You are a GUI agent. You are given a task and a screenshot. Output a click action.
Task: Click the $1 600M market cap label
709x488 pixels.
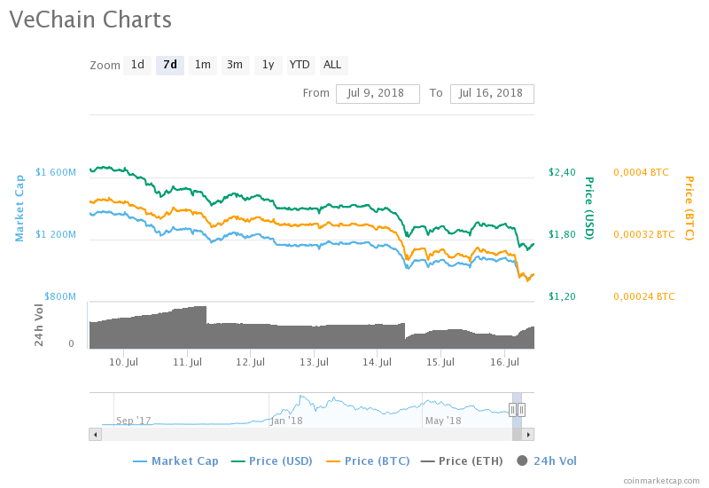click(x=56, y=172)
